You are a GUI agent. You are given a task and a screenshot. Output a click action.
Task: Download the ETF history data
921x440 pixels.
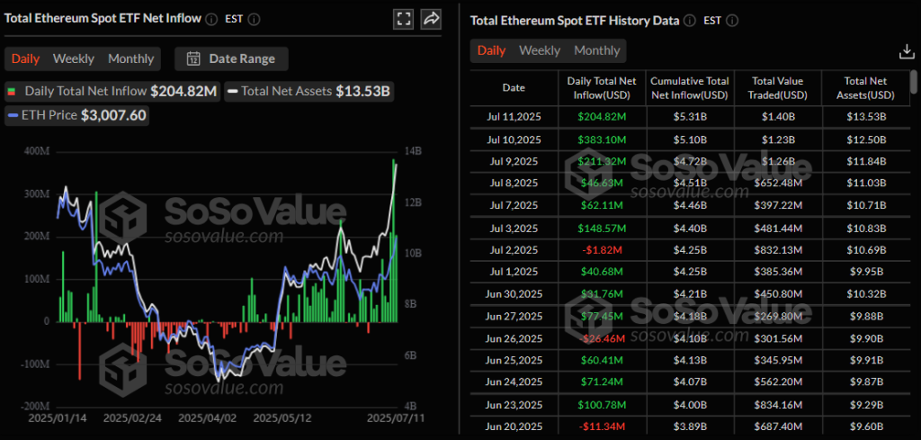[x=907, y=51]
